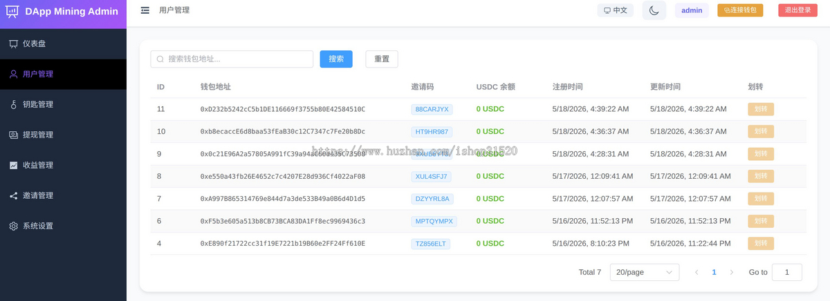Viewport: 830px width, 301px height.
Task: Click invite code tag TZ856ELT
Action: pos(431,244)
